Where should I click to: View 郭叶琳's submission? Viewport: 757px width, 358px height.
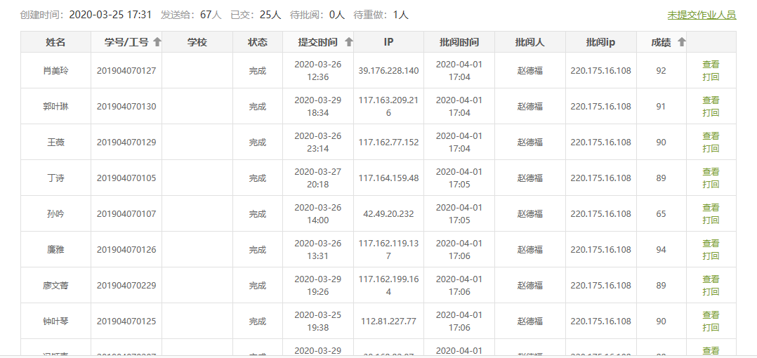click(x=711, y=100)
